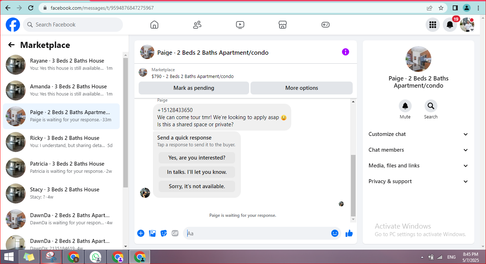Click phone number +15128433650 in message
This screenshot has height=264, width=486.
tap(175, 110)
